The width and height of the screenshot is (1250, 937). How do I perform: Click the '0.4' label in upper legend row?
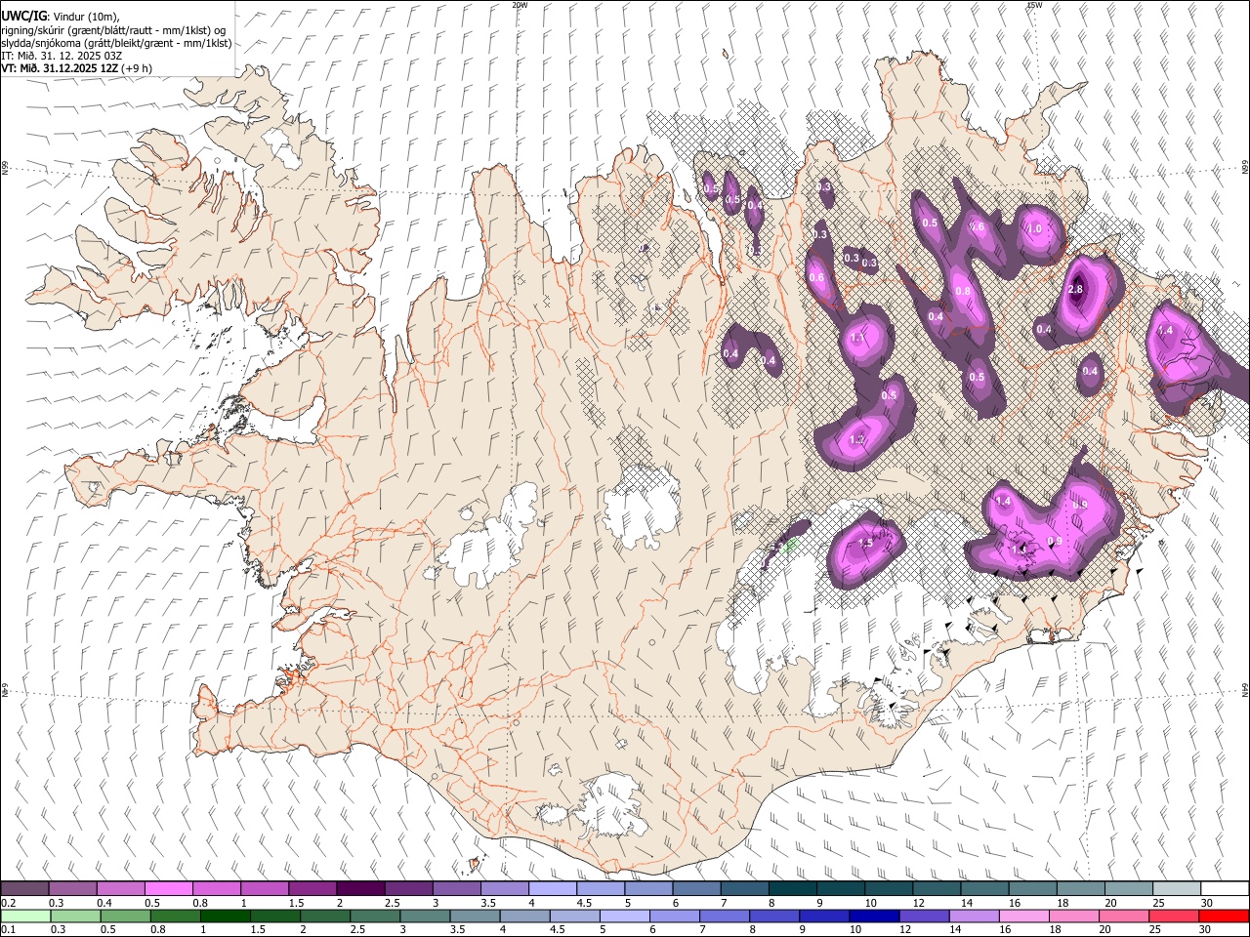[104, 903]
